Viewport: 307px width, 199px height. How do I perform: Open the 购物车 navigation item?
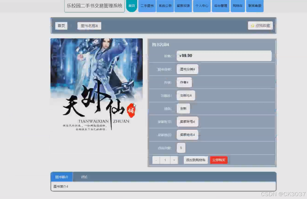238,6
